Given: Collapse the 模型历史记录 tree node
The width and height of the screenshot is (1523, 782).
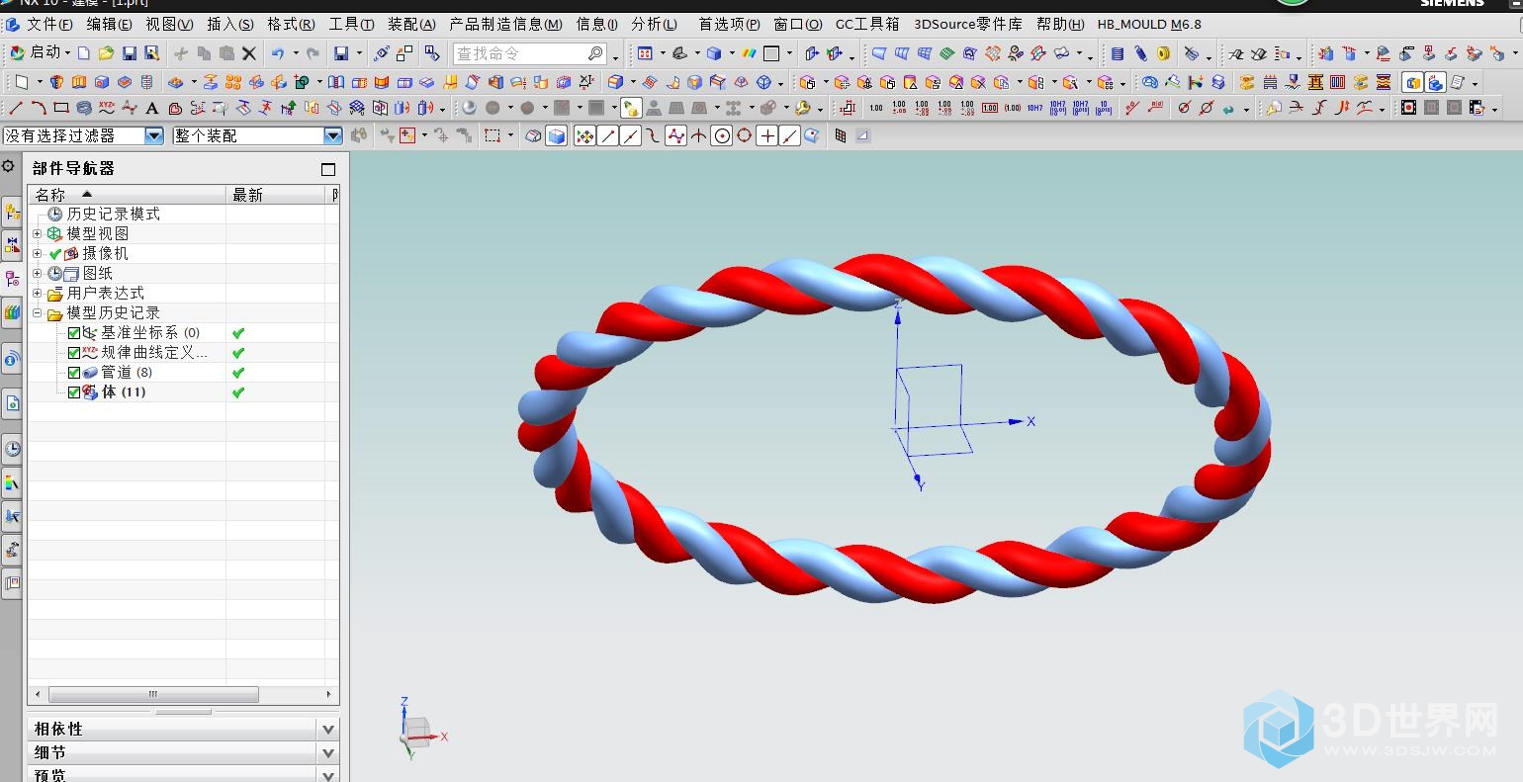Looking at the screenshot, I should [x=38, y=312].
